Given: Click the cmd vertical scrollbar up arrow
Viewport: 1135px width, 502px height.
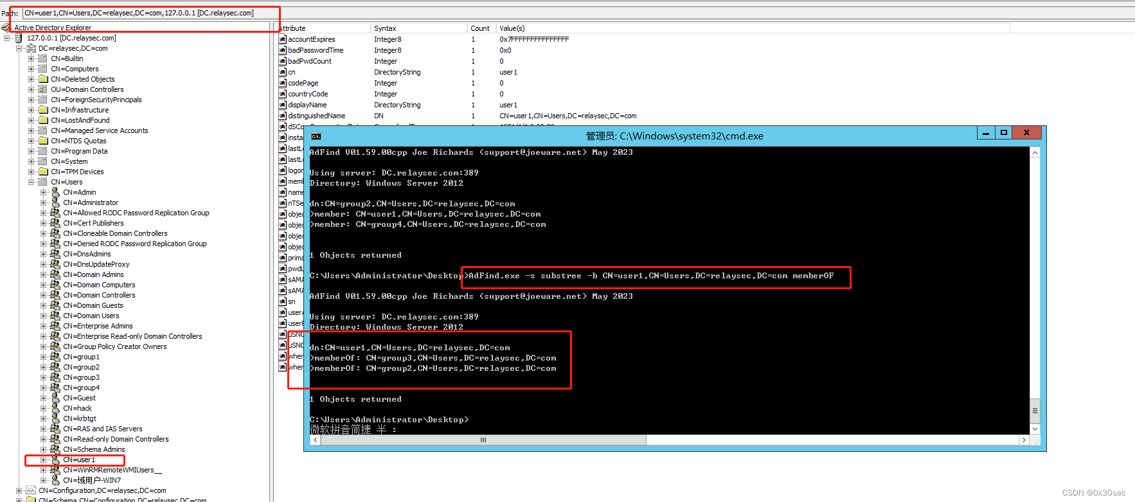Looking at the screenshot, I should tap(1035, 152).
